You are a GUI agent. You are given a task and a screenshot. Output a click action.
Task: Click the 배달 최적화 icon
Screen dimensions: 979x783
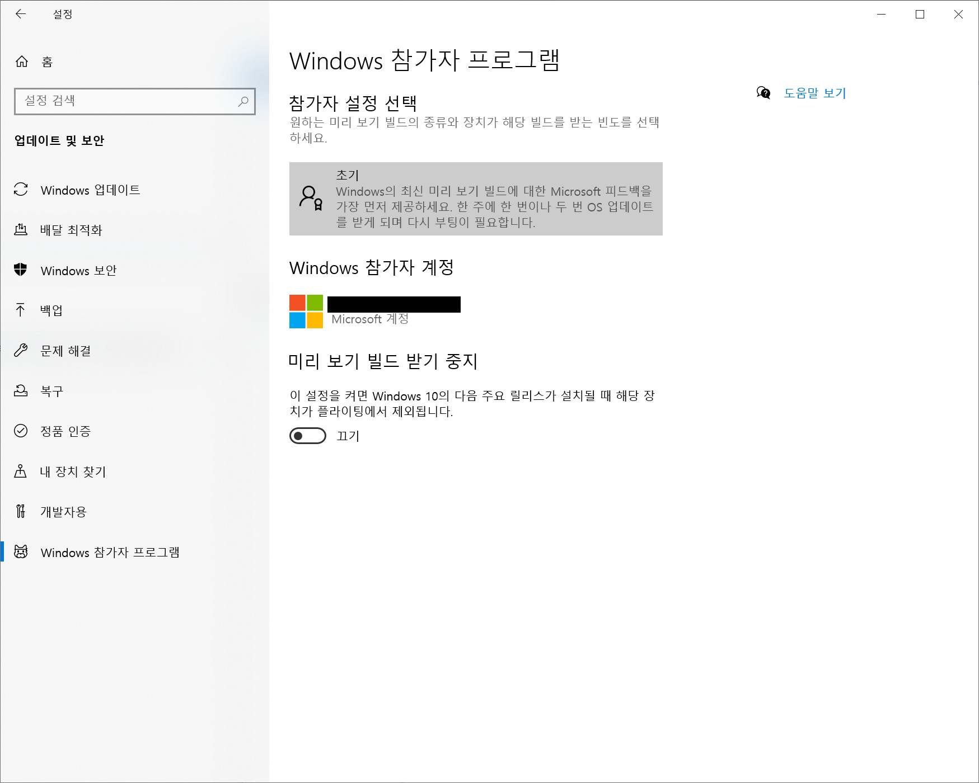[x=21, y=229]
